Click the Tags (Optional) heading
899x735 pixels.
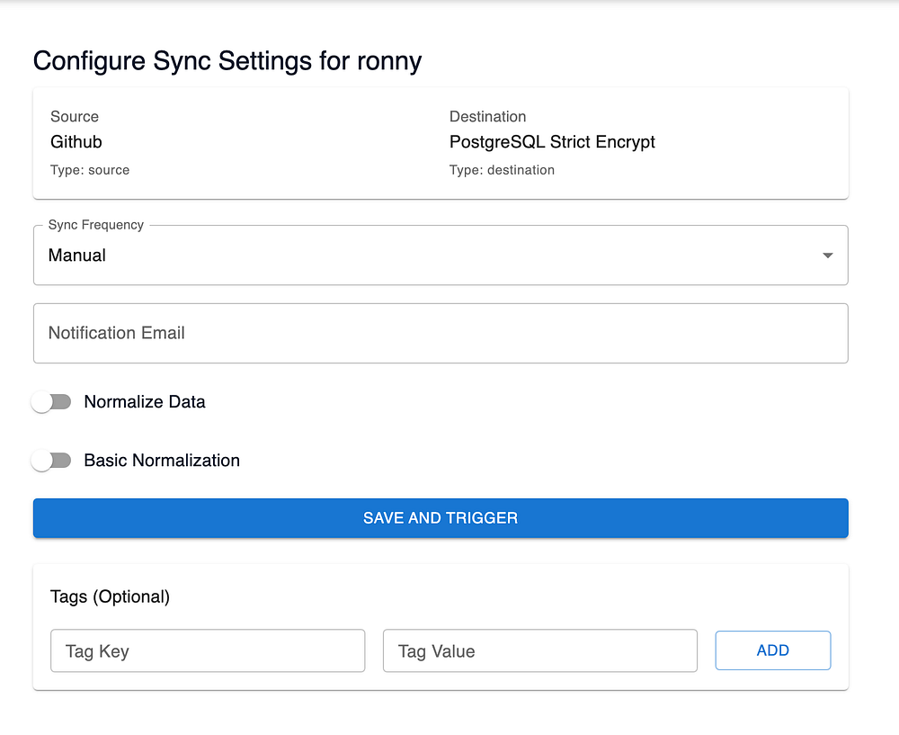111,596
